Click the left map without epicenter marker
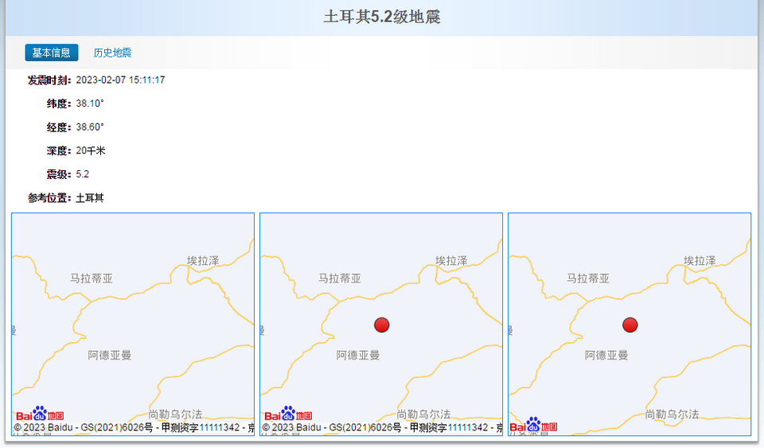The width and height of the screenshot is (764, 448). [133, 325]
